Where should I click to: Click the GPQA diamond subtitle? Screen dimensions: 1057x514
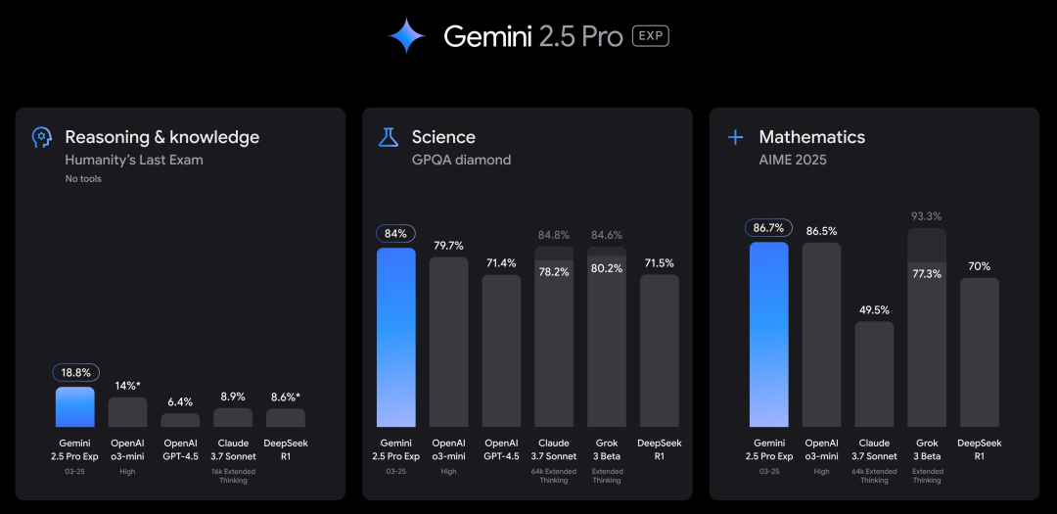[x=461, y=160]
